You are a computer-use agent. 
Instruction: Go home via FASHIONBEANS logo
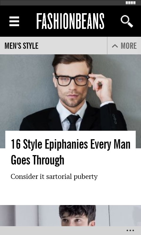tap(70, 21)
